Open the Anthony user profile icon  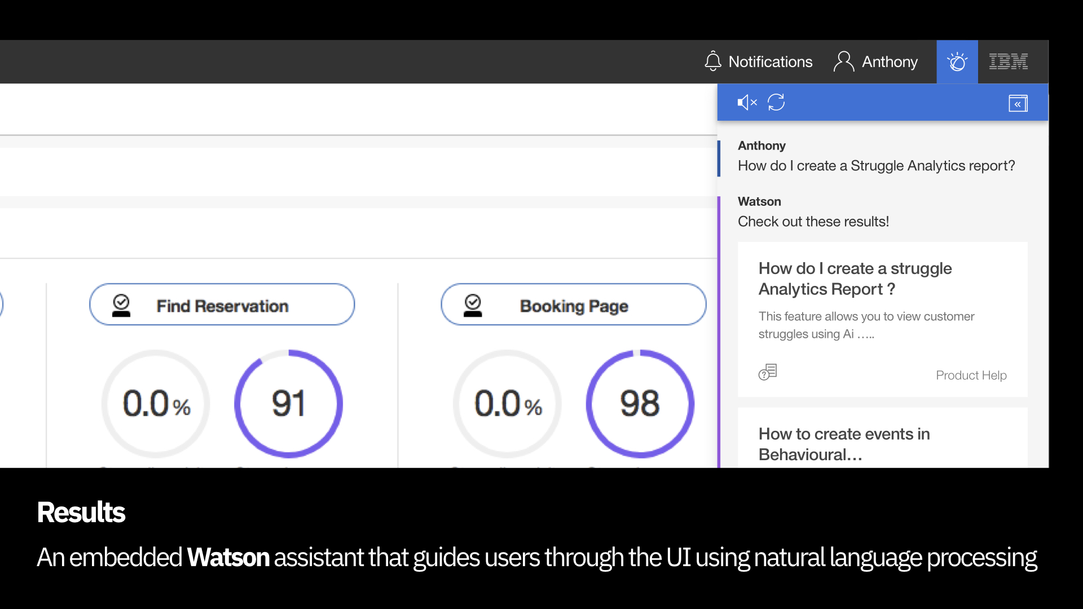point(843,61)
